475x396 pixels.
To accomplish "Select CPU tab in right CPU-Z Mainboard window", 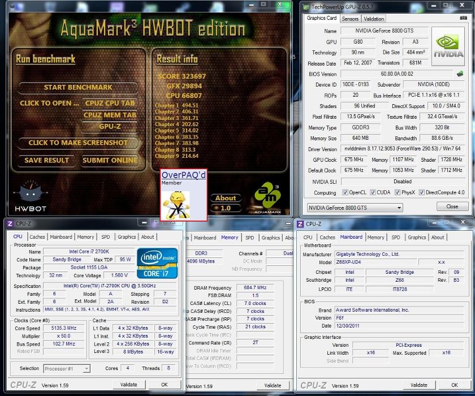I will pos(308,238).
